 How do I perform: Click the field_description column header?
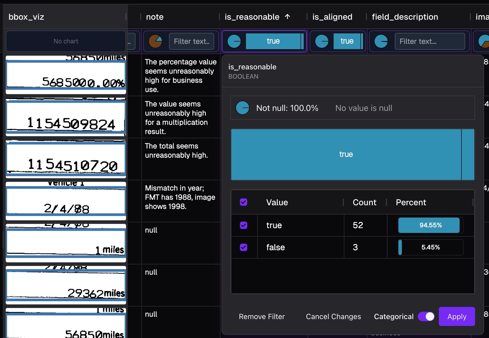[405, 17]
